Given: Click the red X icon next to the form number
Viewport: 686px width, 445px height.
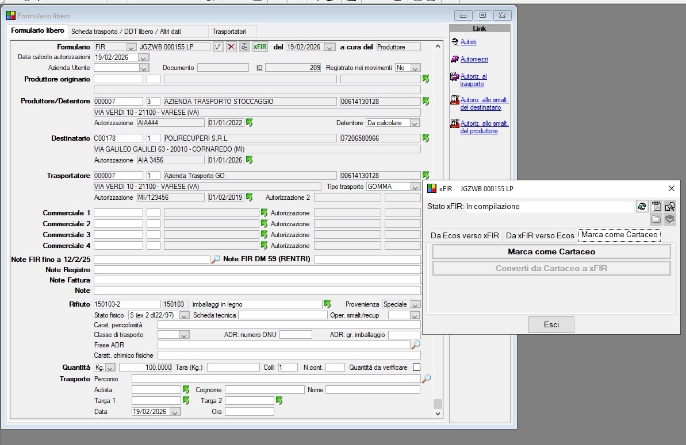Looking at the screenshot, I should click(231, 47).
